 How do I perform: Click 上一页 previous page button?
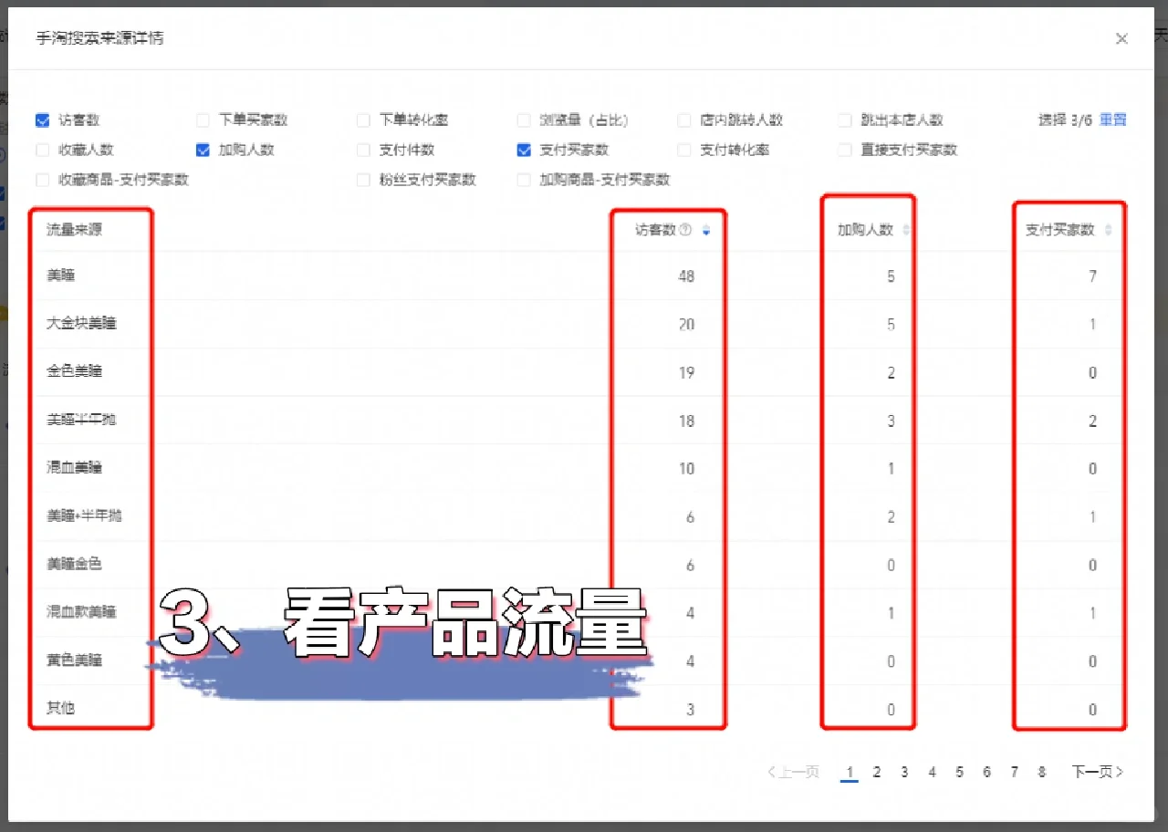(x=794, y=772)
